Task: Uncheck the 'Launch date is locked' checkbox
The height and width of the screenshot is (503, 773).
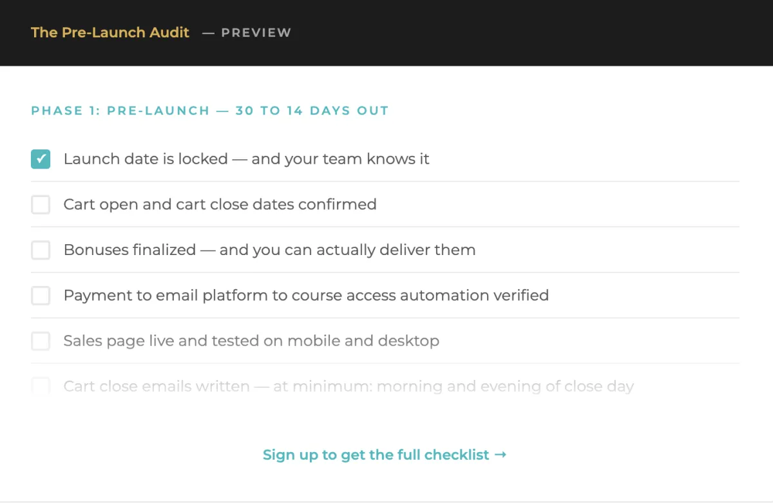Action: point(41,159)
